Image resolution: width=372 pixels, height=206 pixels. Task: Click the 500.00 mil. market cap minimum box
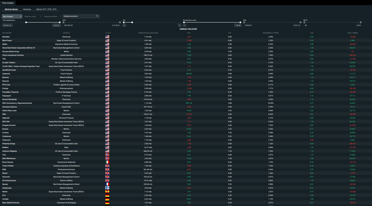tap(7, 25)
